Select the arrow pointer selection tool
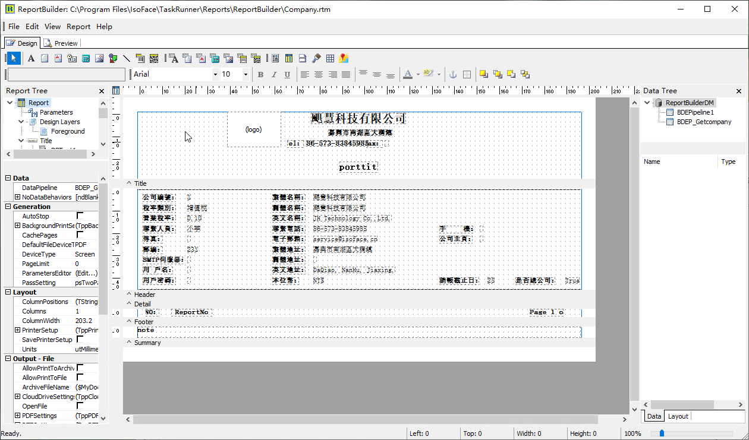The height and width of the screenshot is (440, 749). 13,58
